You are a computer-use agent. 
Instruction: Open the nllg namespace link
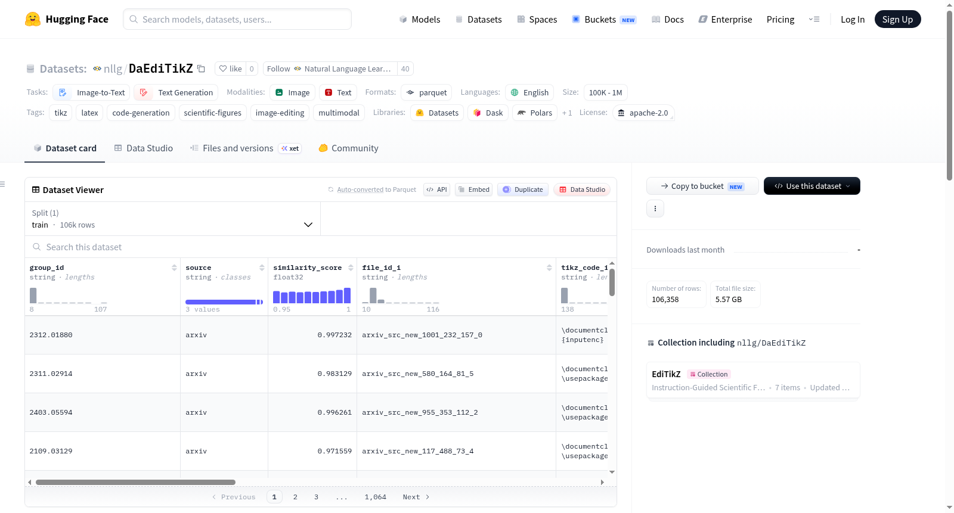pos(113,69)
